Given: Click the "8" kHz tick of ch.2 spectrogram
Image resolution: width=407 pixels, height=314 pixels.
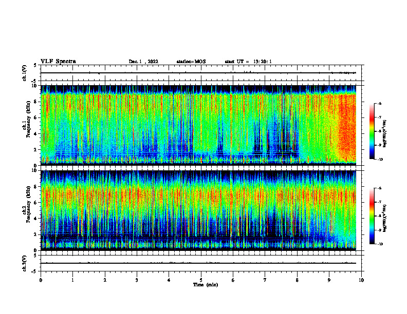Looking at the screenshot, I should pyautogui.click(x=36, y=187).
